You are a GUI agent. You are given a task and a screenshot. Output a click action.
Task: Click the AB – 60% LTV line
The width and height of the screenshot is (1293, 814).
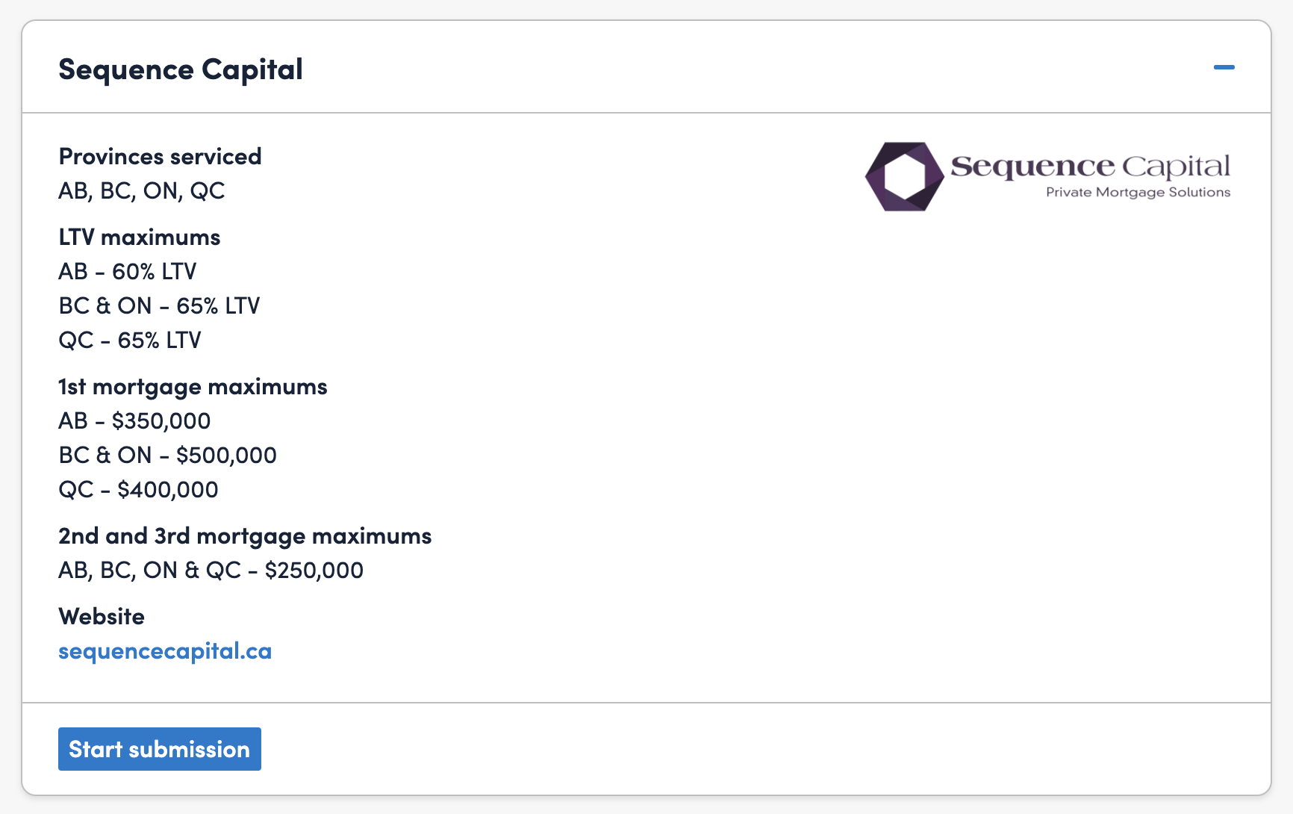(128, 271)
